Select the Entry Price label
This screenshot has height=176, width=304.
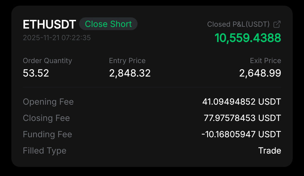127,60
